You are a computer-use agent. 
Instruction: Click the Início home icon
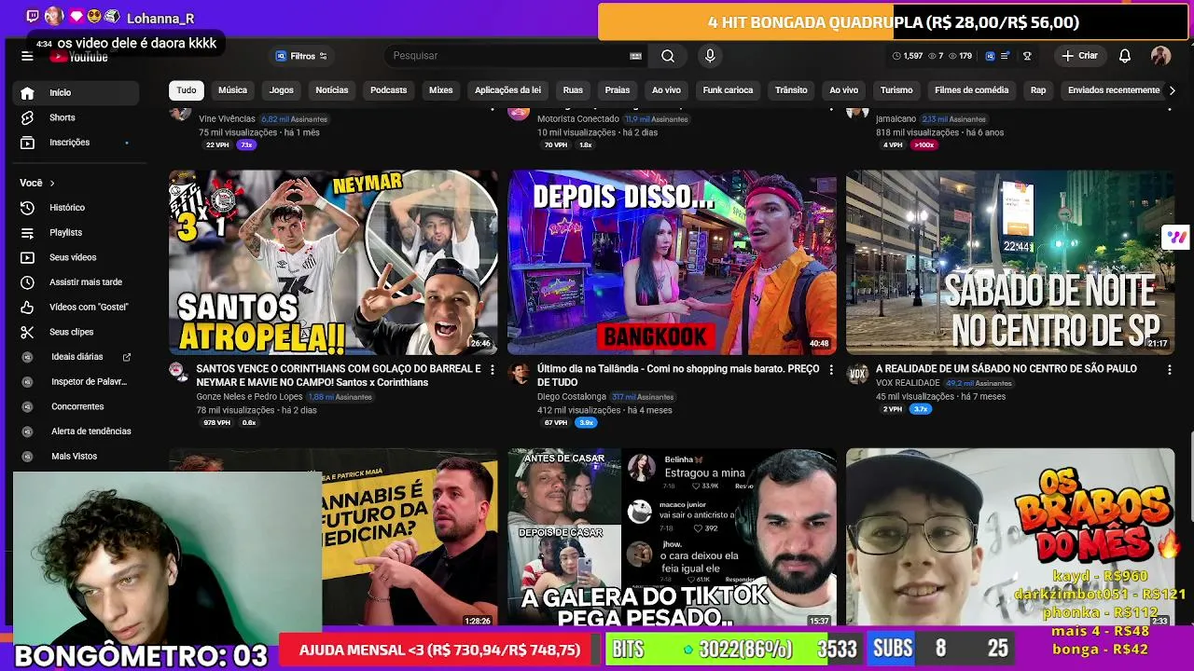[27, 92]
